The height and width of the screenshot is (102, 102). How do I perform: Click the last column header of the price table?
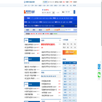pyautogui.click(x=74, y=63)
